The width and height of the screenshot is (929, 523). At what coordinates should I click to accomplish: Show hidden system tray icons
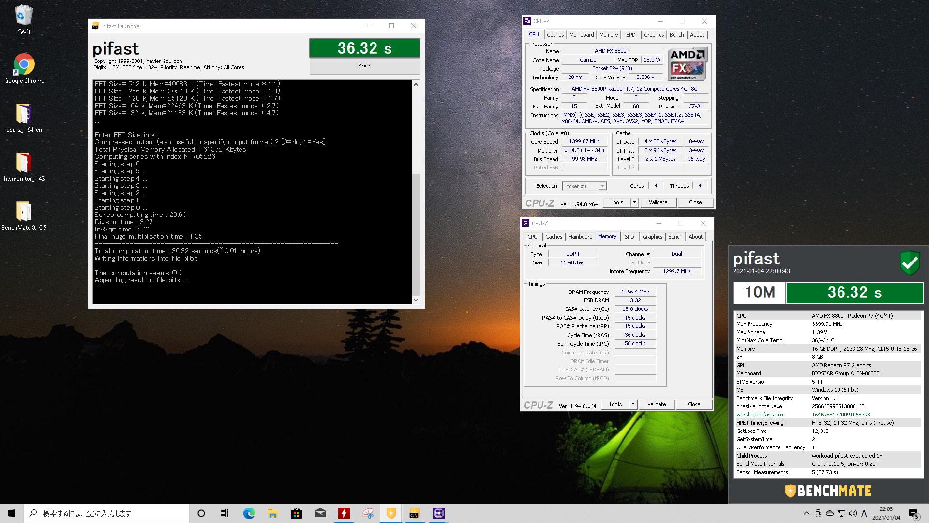point(806,513)
